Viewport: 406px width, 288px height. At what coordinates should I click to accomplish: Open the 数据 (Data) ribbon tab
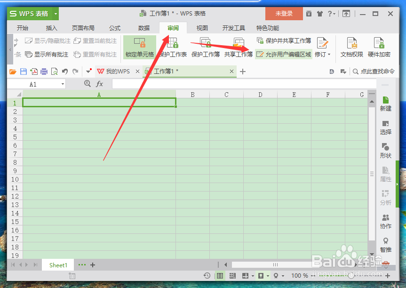point(143,28)
